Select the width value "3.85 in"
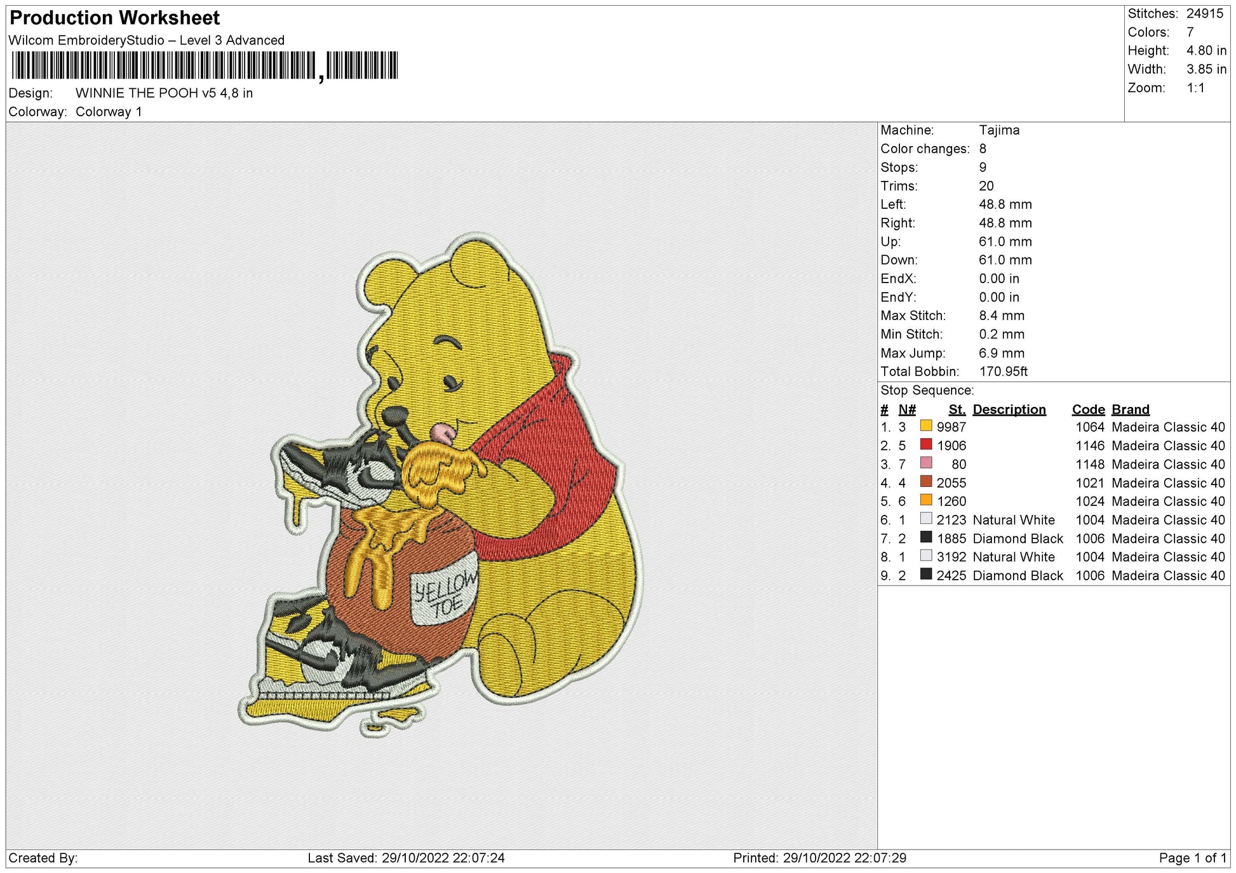The width and height of the screenshot is (1236, 873). (1207, 69)
